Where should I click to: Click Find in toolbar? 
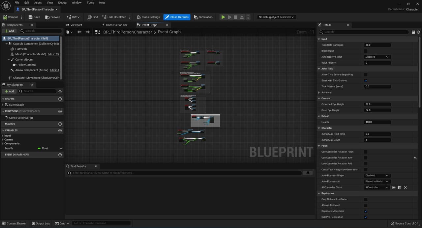click(93, 17)
